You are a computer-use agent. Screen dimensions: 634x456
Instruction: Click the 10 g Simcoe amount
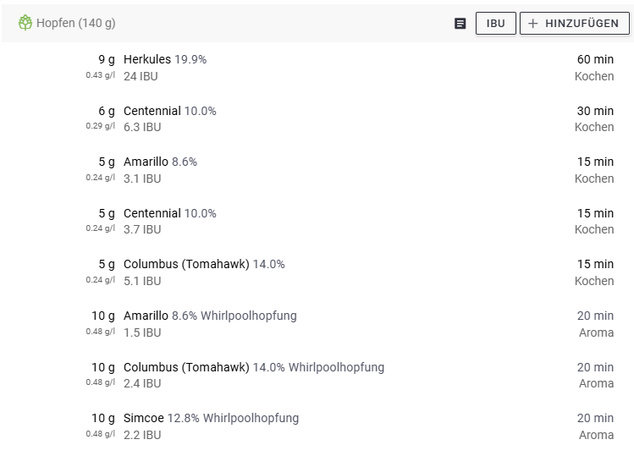(103, 418)
